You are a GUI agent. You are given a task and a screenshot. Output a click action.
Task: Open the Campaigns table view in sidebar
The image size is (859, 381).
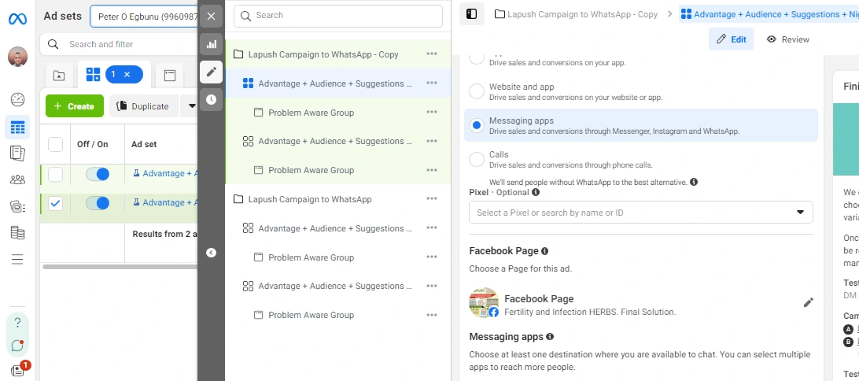tap(17, 127)
